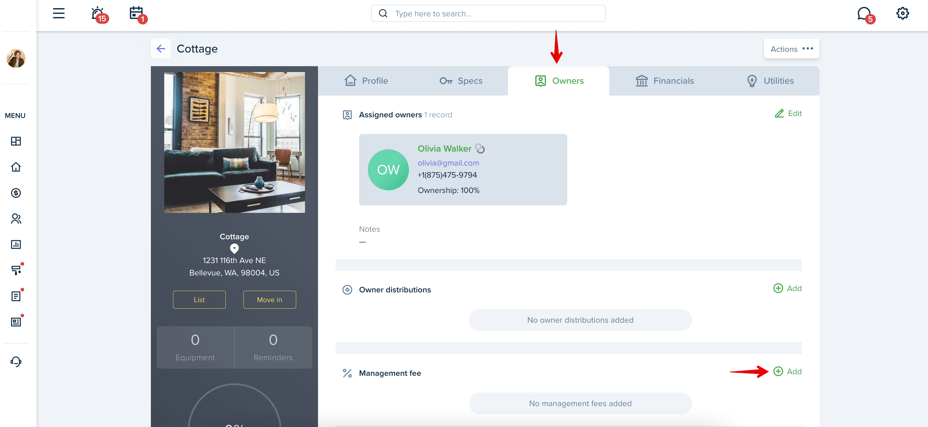Open the reports chart icon in sidebar
This screenshot has width=928, height=427.
(16, 244)
